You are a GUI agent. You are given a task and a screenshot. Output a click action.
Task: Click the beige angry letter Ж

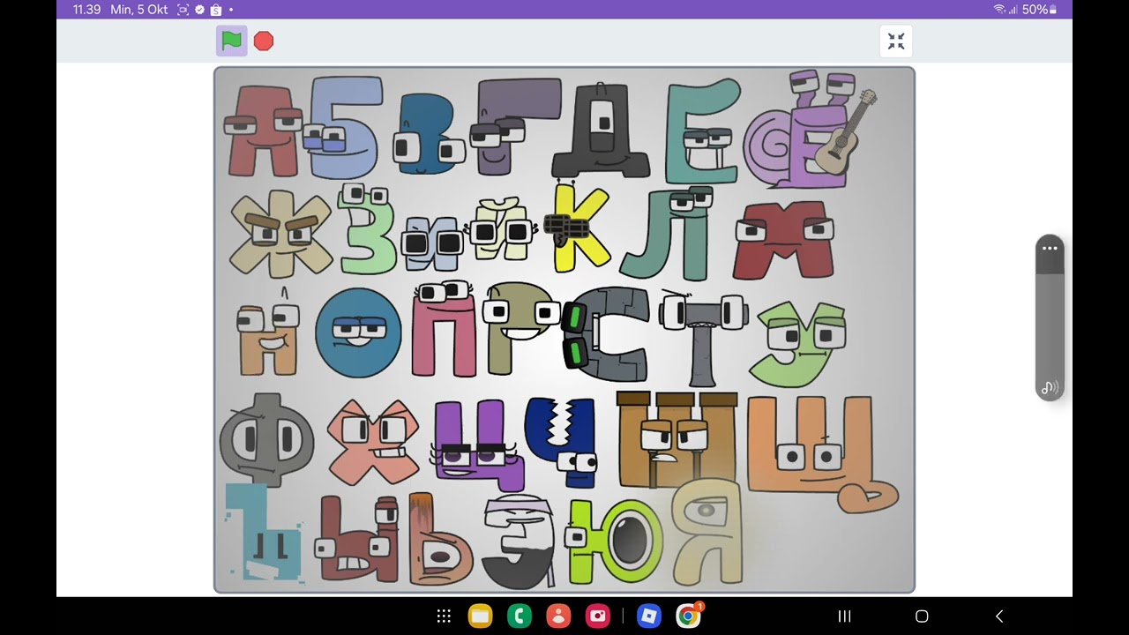coord(280,233)
